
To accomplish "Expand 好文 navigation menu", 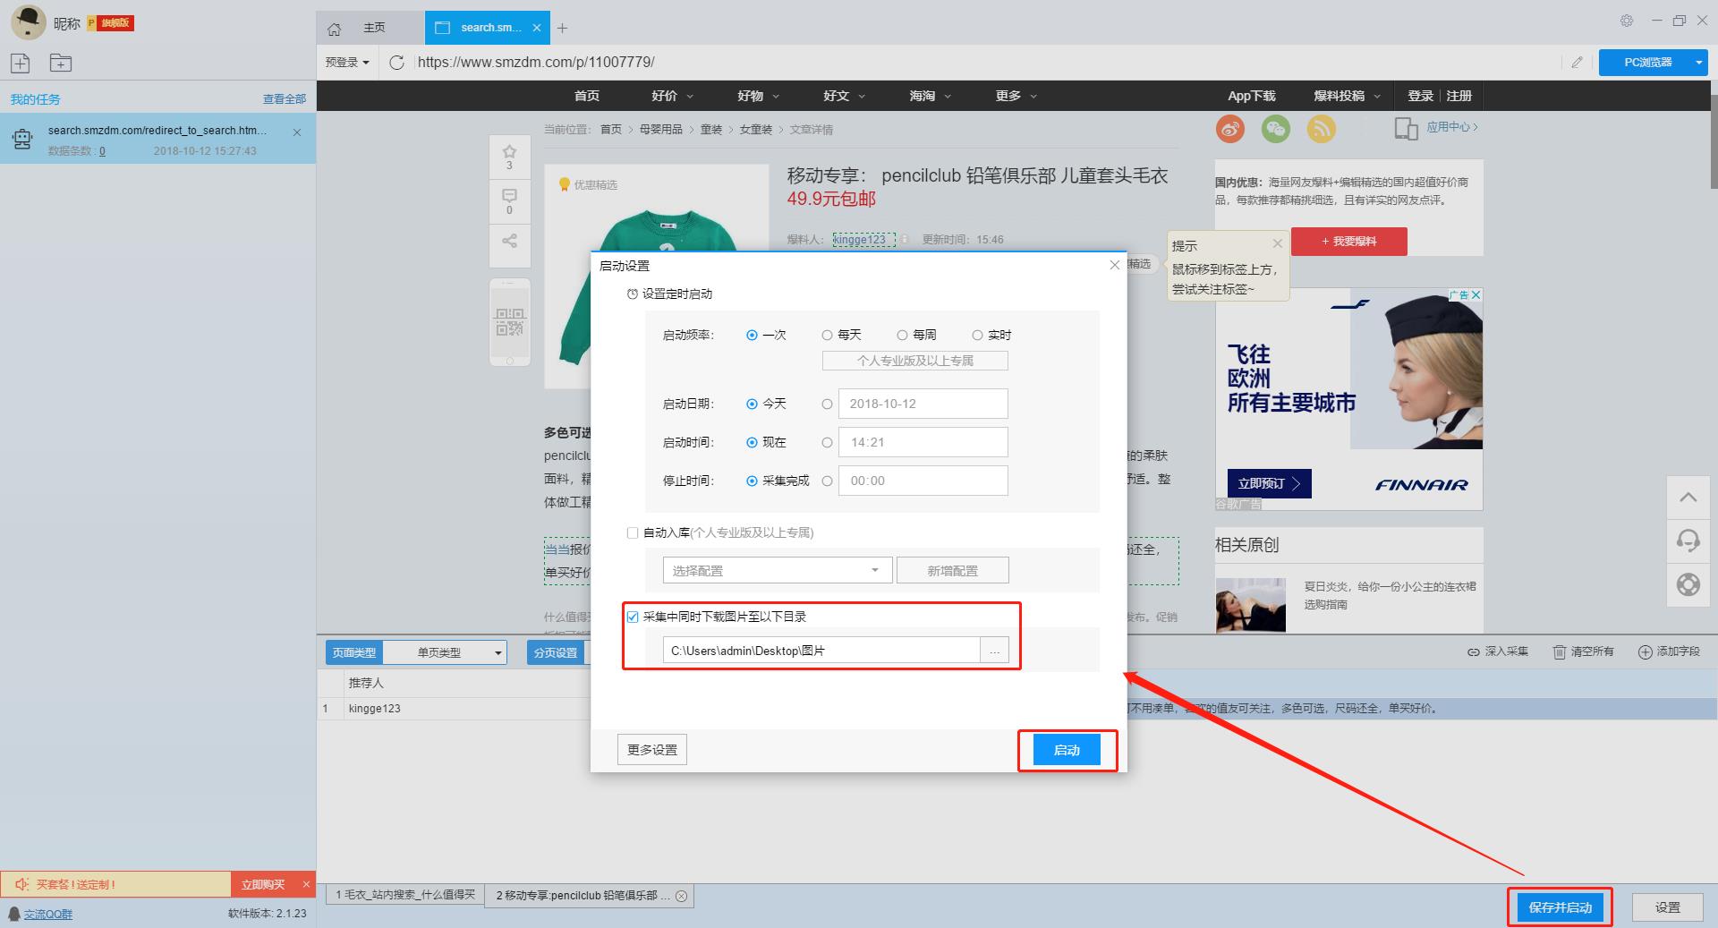I will (x=845, y=96).
